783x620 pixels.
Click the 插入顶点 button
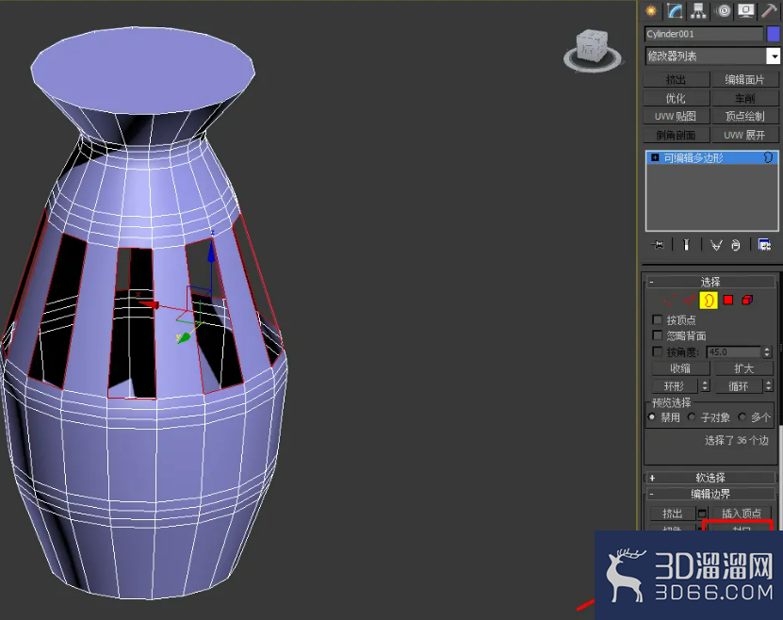click(x=741, y=514)
